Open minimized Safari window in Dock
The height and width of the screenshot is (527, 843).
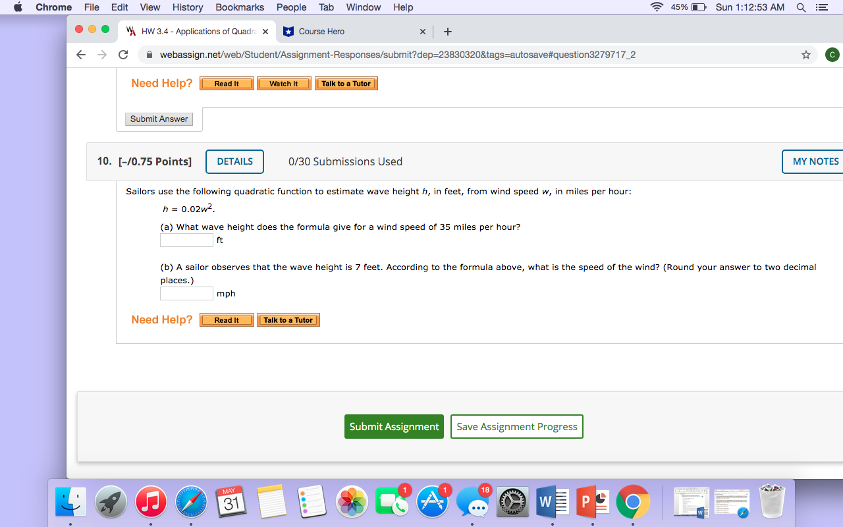pyautogui.click(x=732, y=503)
